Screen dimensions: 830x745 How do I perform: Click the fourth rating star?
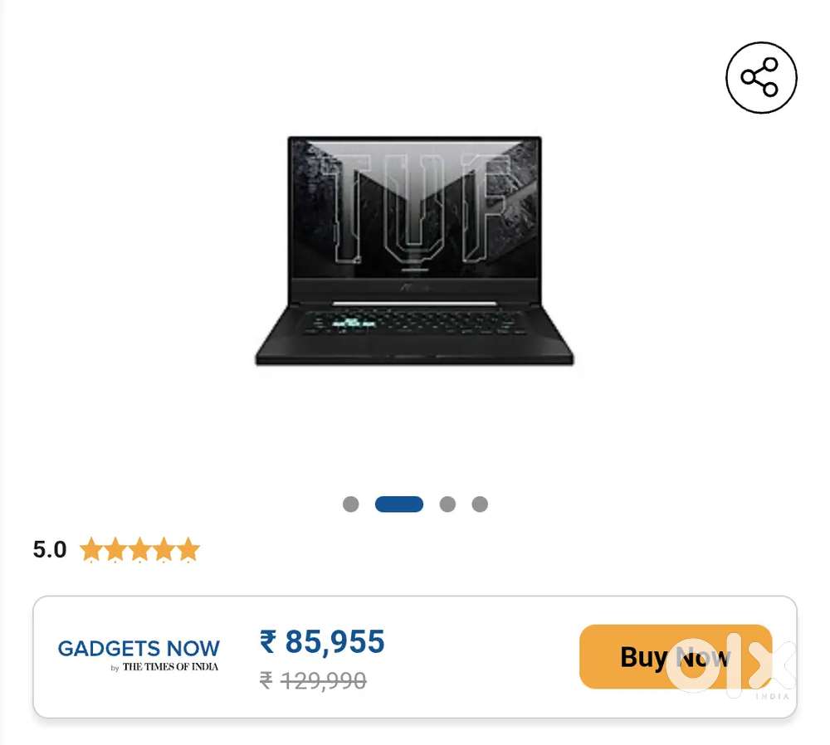point(164,548)
